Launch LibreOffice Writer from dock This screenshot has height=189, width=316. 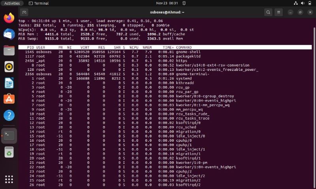tap(9, 83)
